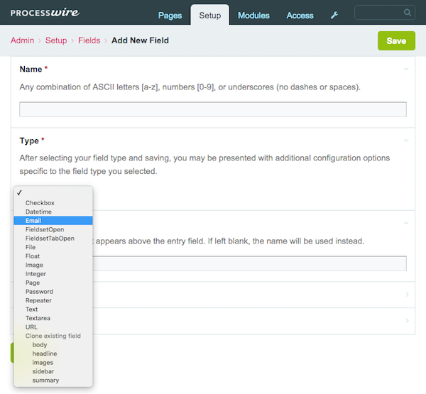This screenshot has width=426, height=394.
Task: Choose Password field type
Action: coord(53,292)
